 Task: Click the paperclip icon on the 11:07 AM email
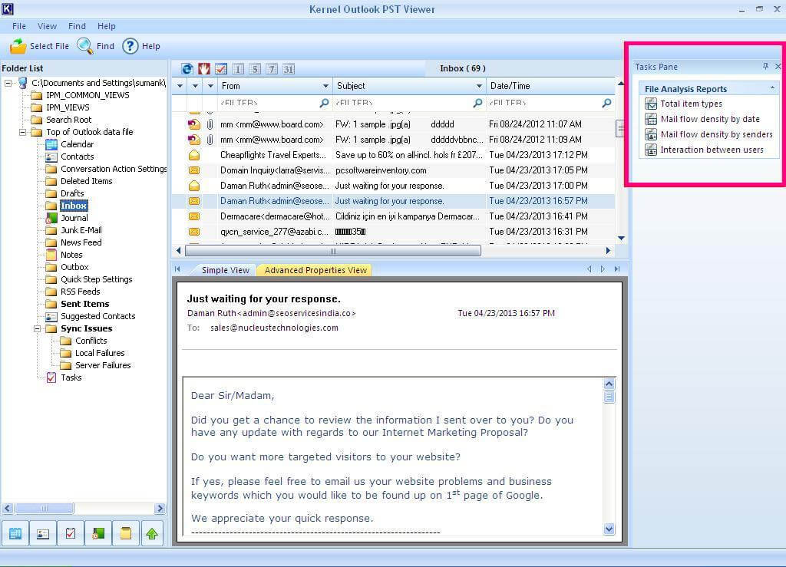tap(210, 124)
